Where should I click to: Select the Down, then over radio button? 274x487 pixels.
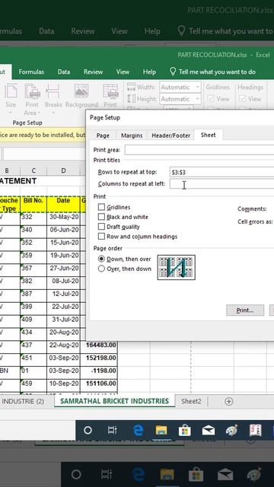coord(101,259)
